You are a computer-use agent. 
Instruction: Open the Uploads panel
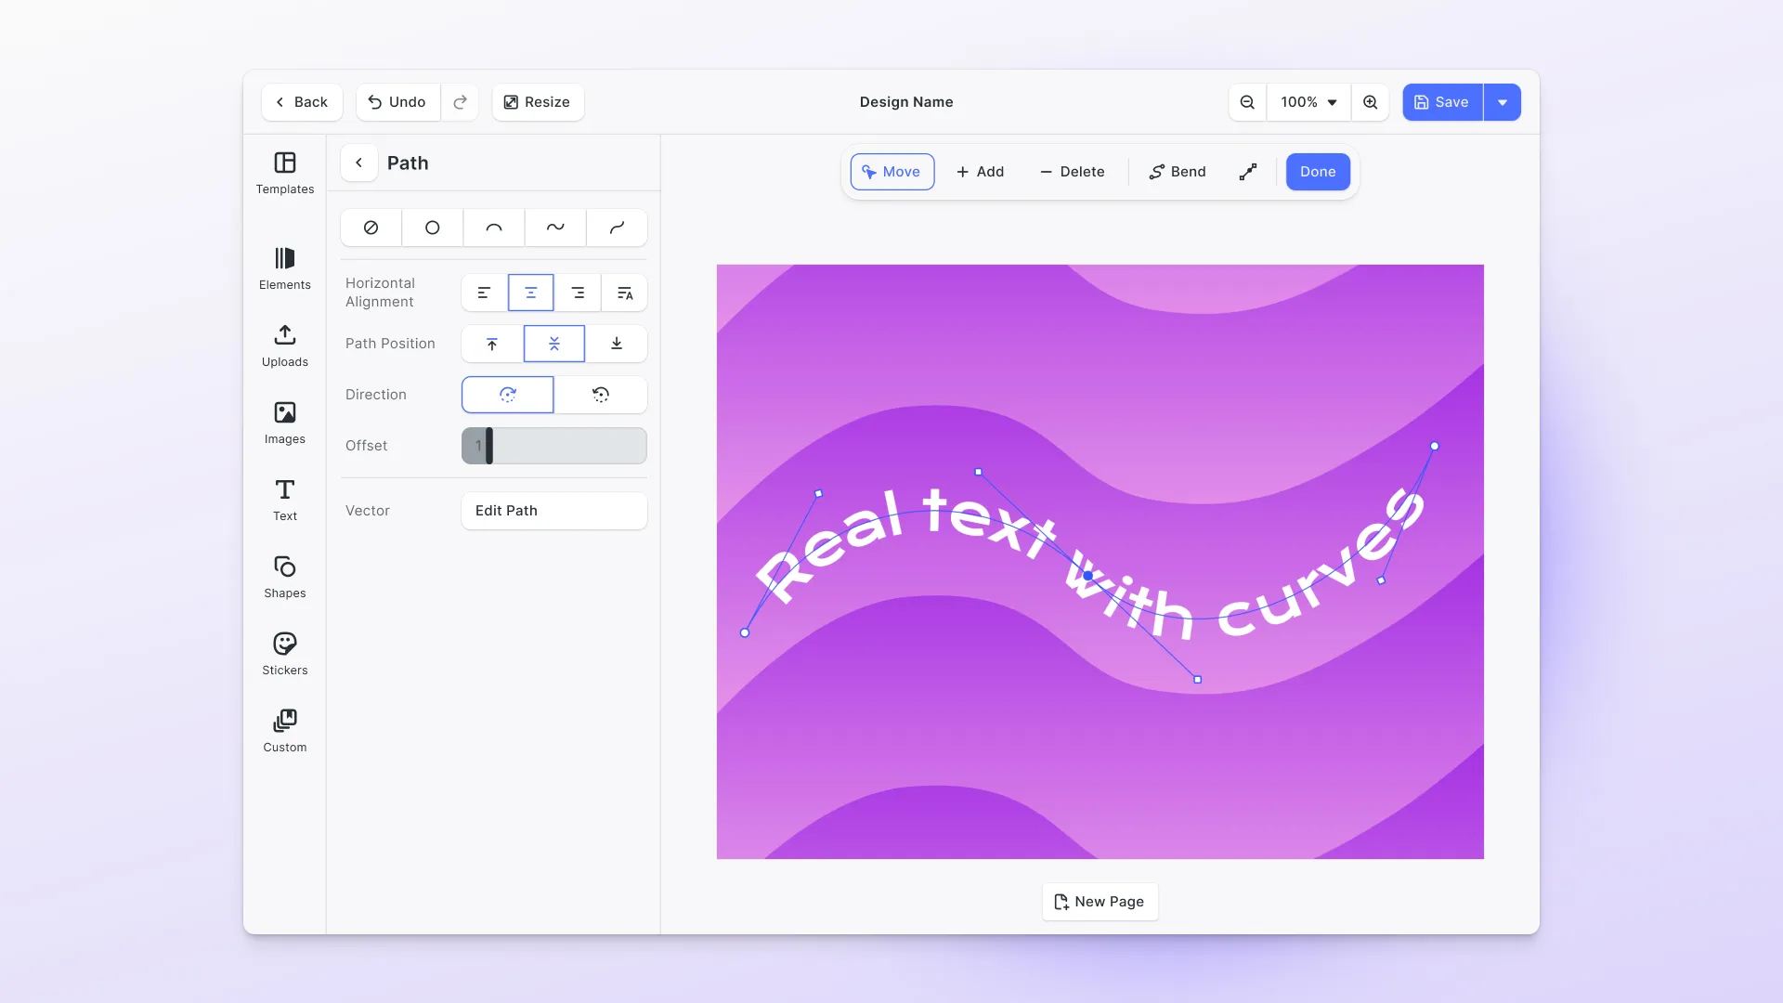click(x=285, y=346)
